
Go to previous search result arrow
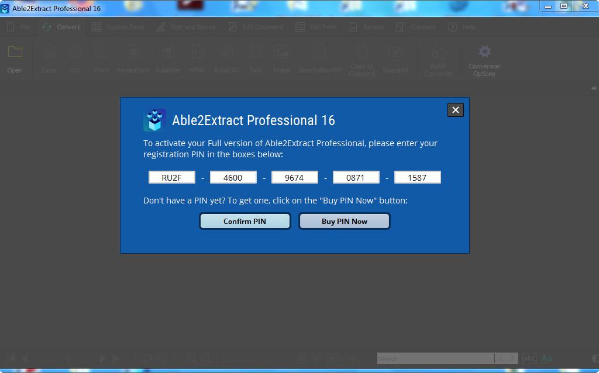501,358
